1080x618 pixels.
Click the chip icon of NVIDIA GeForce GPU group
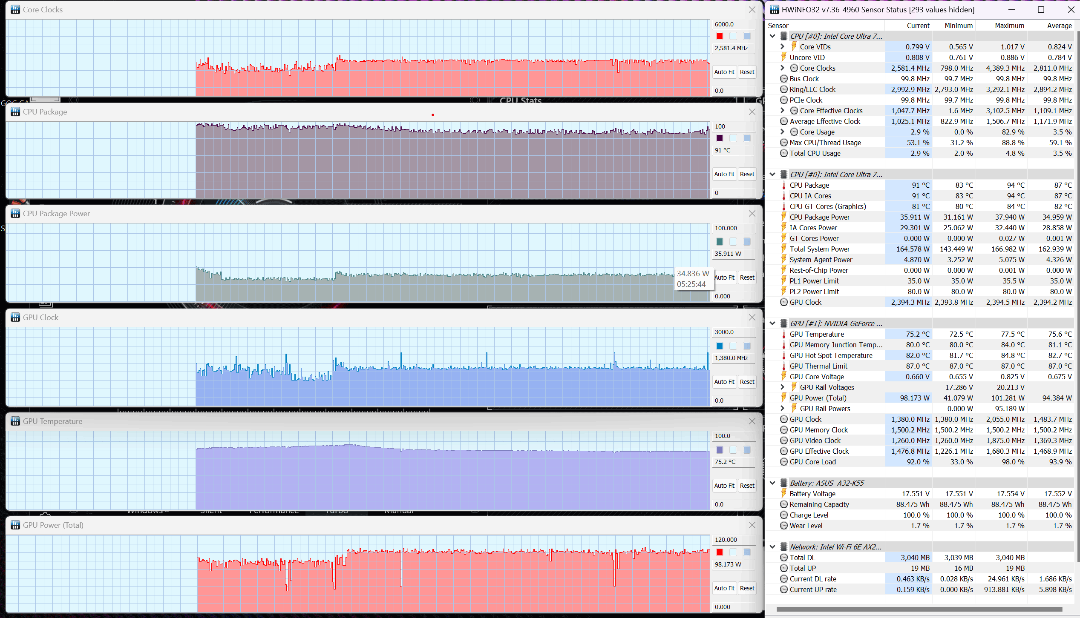(783, 323)
